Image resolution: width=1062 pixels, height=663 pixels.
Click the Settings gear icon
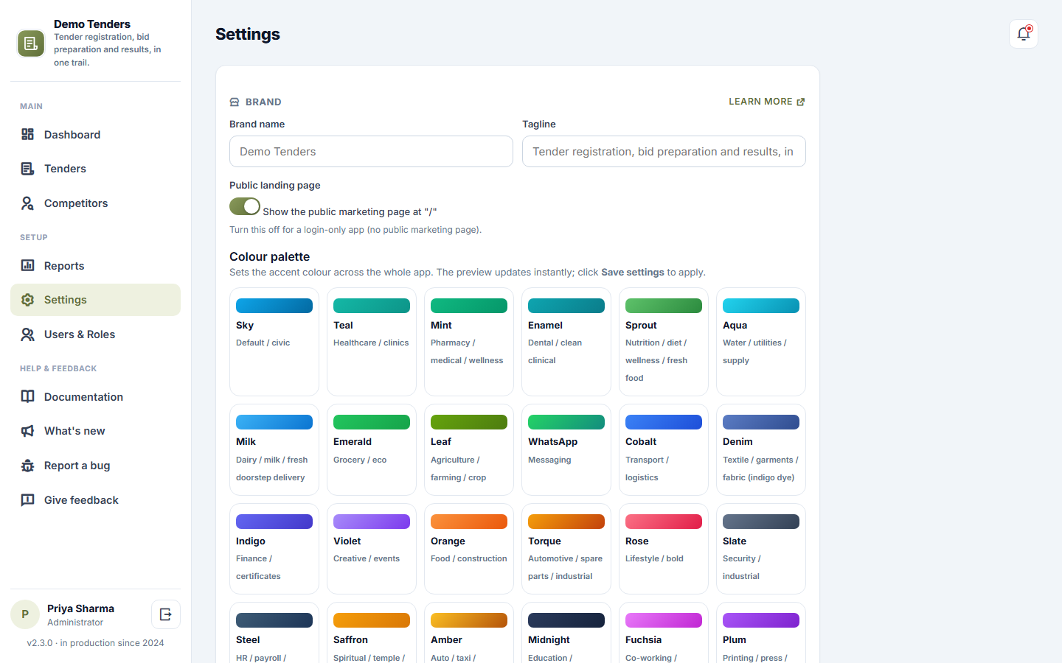pyautogui.click(x=27, y=300)
